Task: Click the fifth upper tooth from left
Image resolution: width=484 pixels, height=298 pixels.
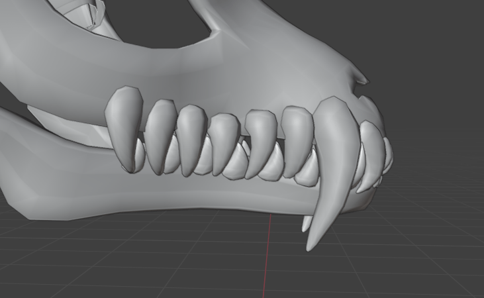Action: pos(260,139)
